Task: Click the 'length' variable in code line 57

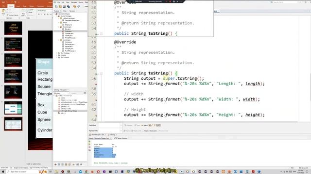Action: (253, 84)
